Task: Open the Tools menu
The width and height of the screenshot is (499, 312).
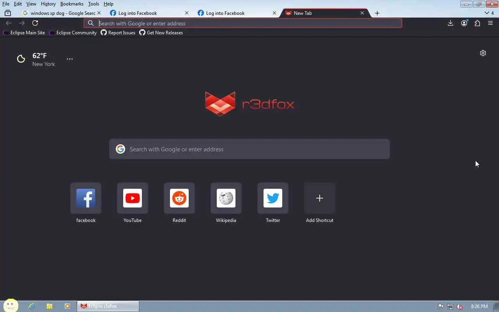Action: [94, 4]
